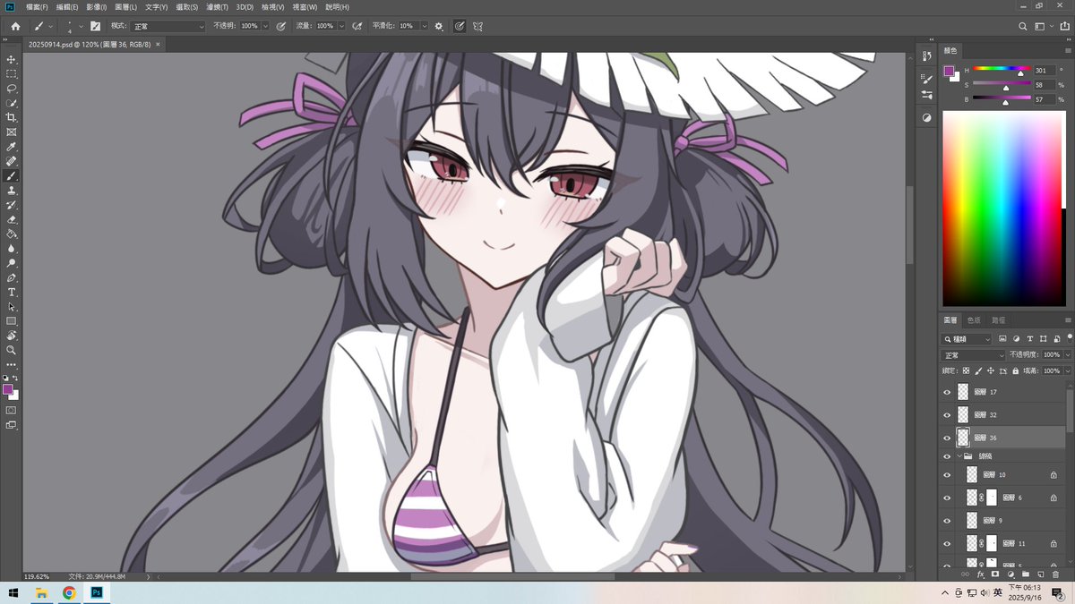
Task: Create new layer icon in Layers panel
Action: point(1041,574)
